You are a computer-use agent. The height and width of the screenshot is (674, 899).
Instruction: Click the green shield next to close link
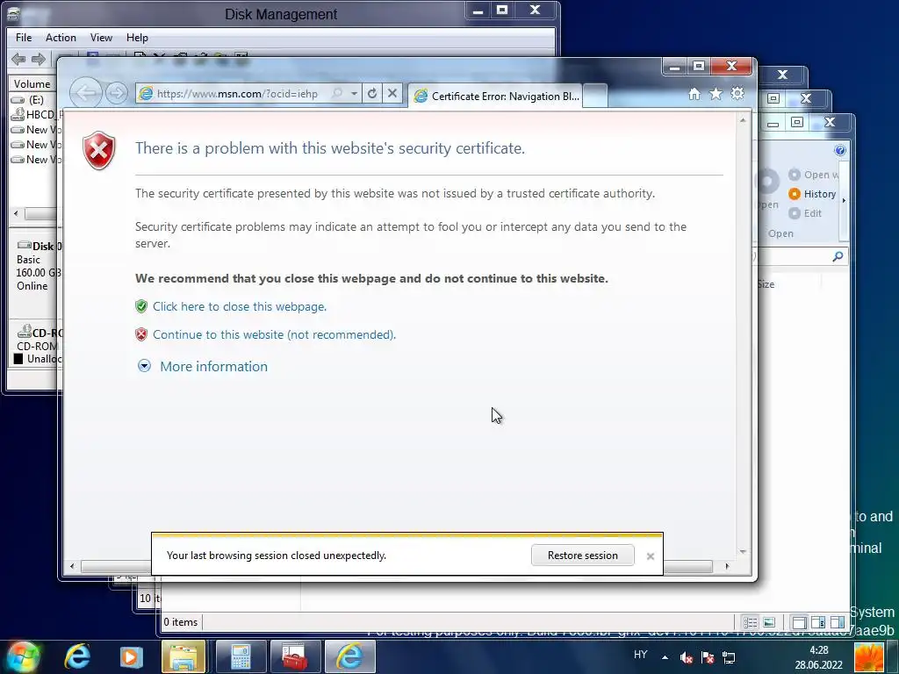pyautogui.click(x=141, y=306)
